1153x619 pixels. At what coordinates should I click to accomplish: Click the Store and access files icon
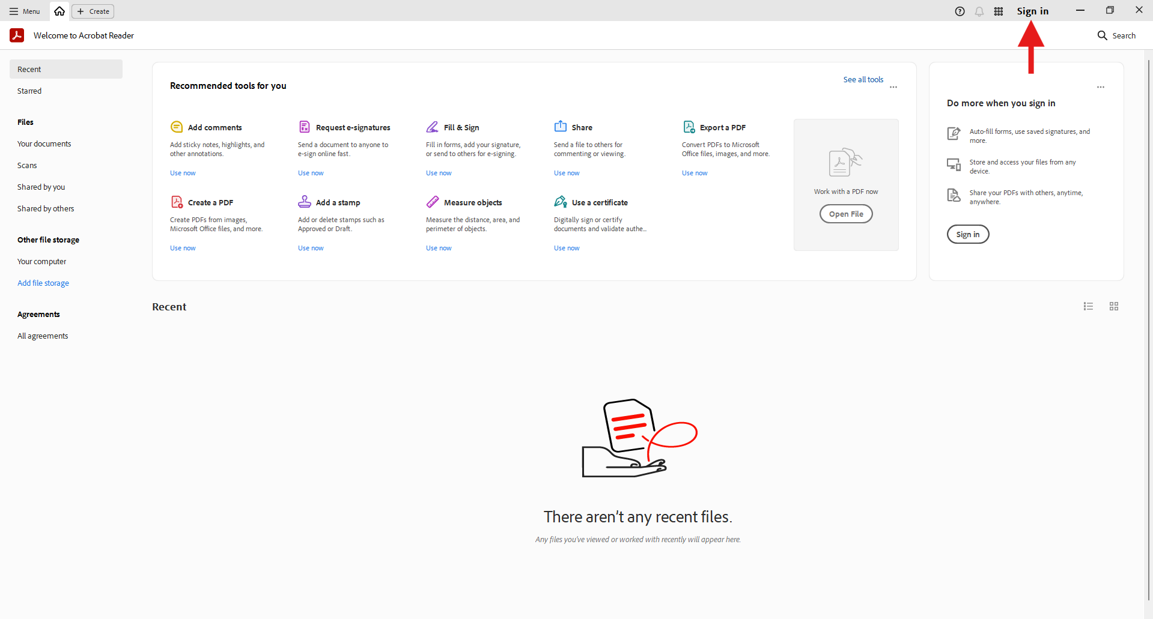tap(954, 164)
